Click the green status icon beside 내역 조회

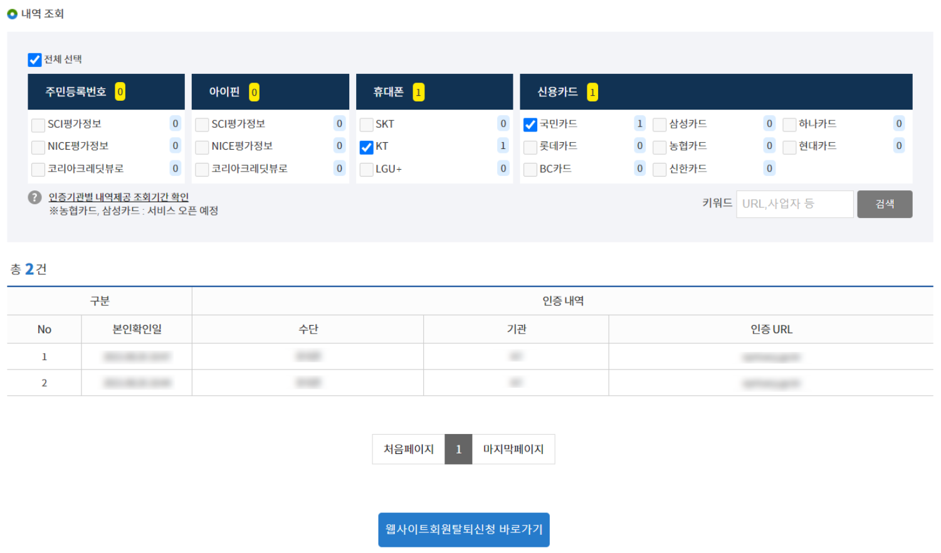click(x=12, y=13)
